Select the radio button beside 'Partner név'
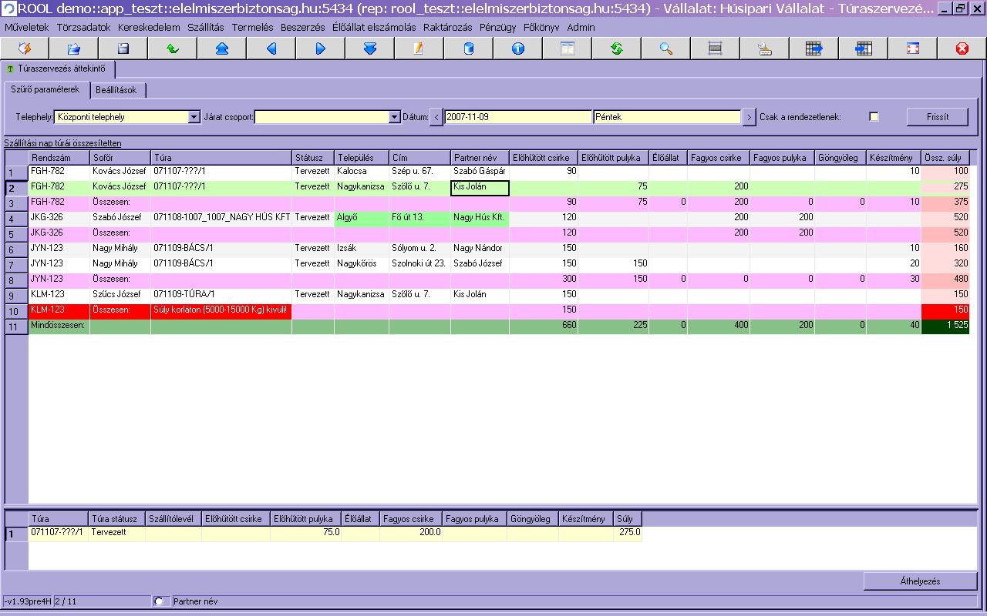987x616 pixels. click(160, 601)
